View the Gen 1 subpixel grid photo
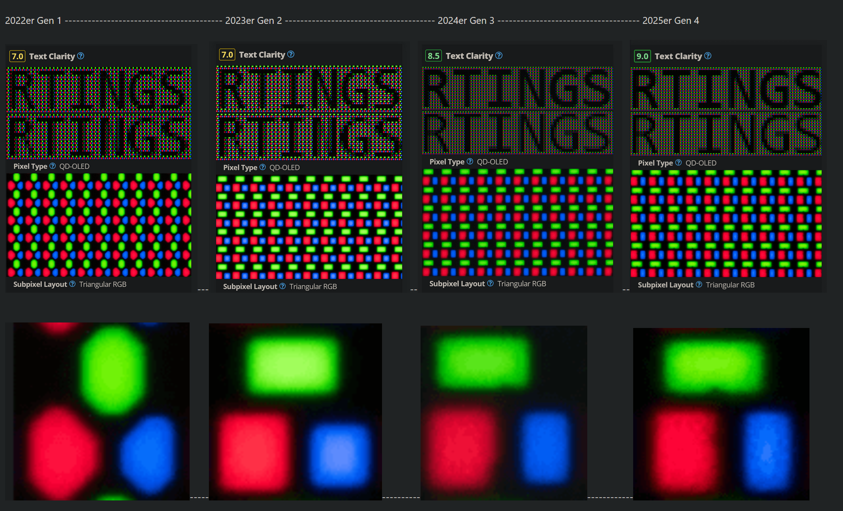 click(99, 225)
